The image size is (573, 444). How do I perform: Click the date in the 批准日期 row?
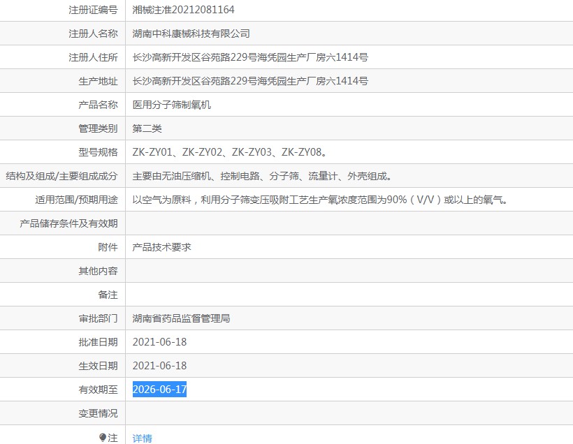click(x=159, y=342)
